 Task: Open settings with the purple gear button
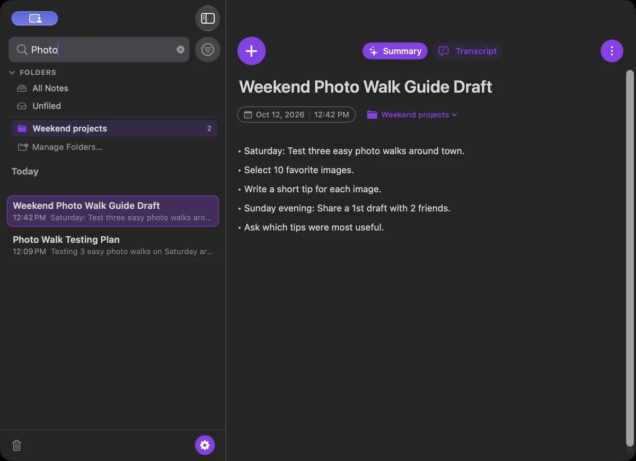point(205,445)
